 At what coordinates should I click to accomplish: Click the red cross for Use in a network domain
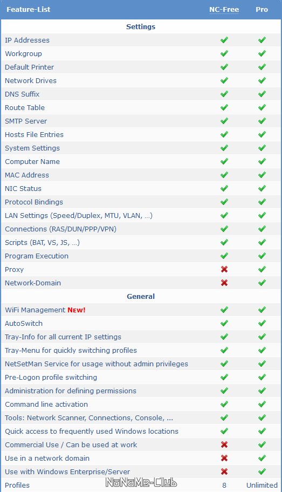click(x=224, y=458)
